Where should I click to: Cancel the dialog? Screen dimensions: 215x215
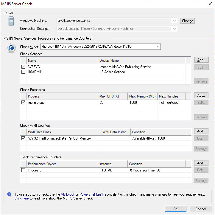click(x=200, y=209)
